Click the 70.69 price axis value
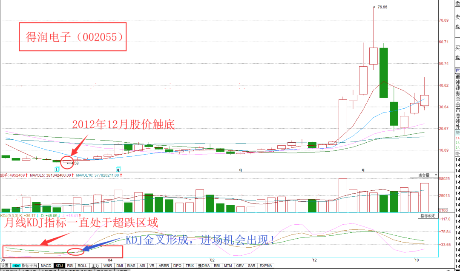 (444, 20)
